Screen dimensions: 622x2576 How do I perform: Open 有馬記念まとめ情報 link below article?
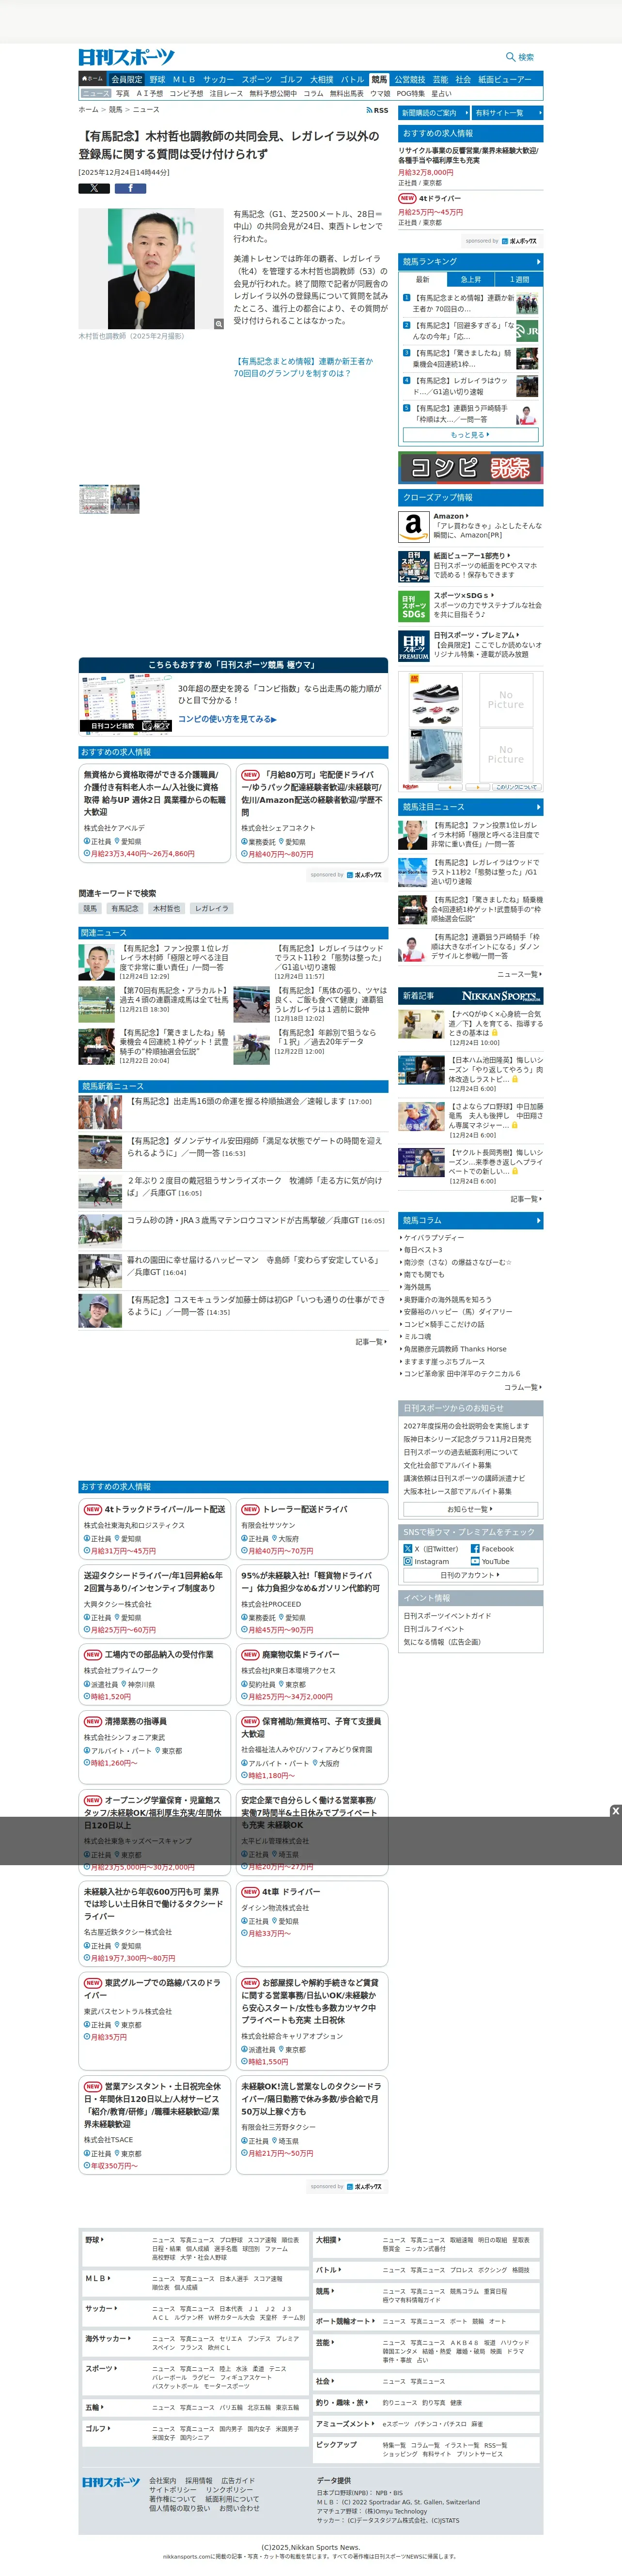(x=303, y=367)
